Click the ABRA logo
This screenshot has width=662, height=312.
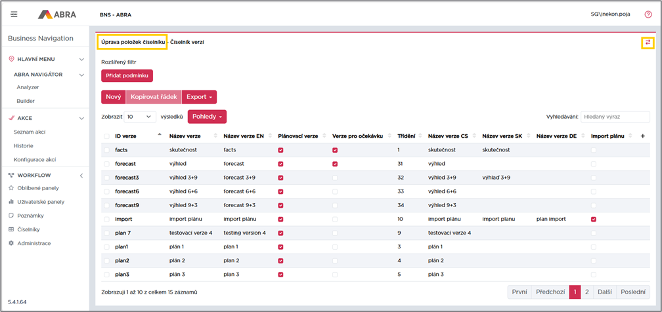(x=57, y=14)
